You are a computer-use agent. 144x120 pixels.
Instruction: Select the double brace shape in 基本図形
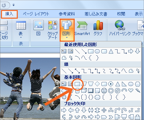click(91, 97)
